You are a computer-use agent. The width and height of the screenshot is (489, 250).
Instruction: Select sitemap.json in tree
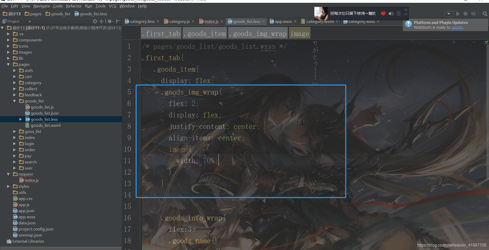point(30,235)
